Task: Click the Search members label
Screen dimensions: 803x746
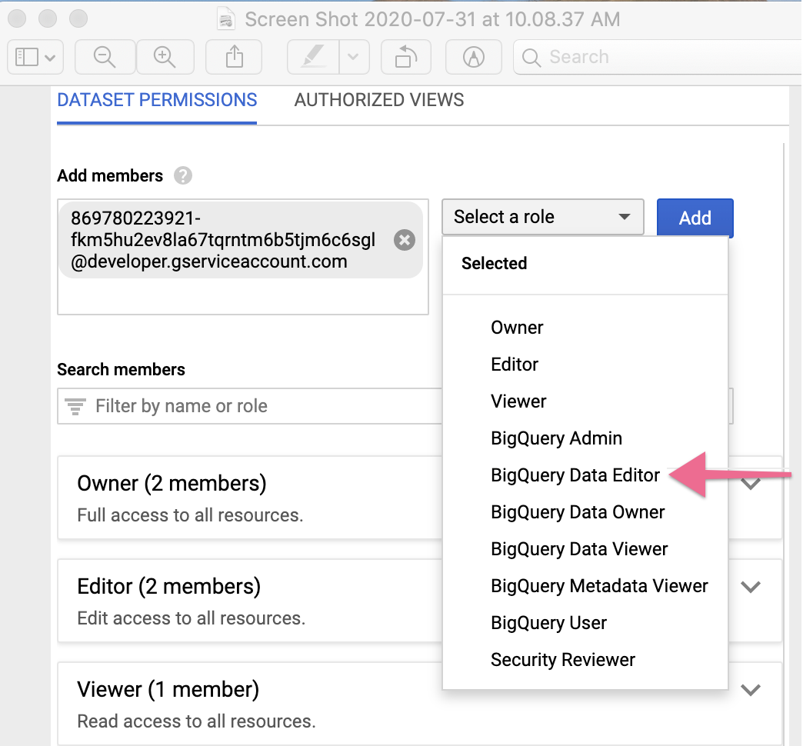Action: pos(121,369)
